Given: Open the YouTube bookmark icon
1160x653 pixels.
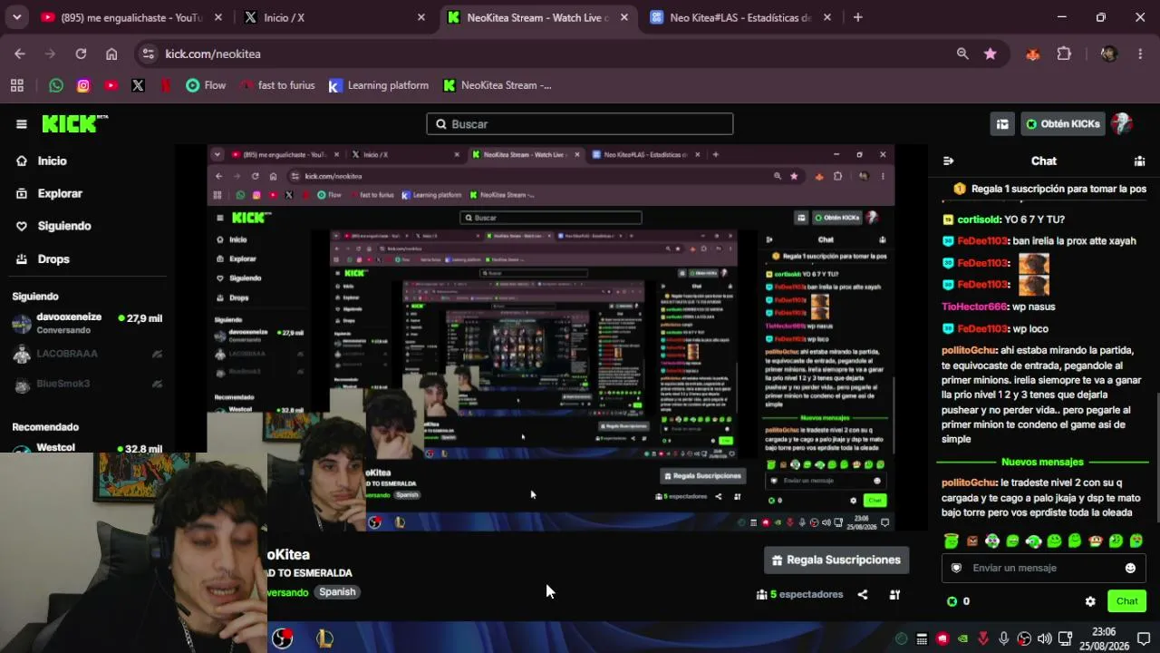Looking at the screenshot, I should [111, 85].
